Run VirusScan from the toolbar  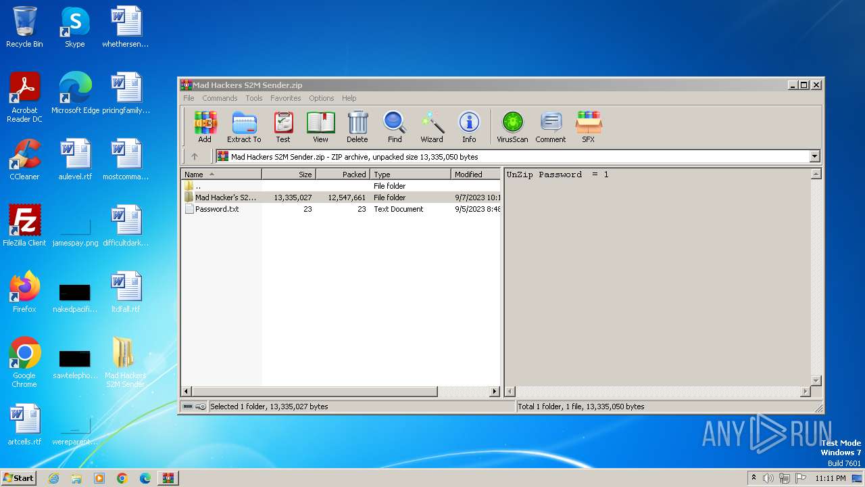(512, 127)
